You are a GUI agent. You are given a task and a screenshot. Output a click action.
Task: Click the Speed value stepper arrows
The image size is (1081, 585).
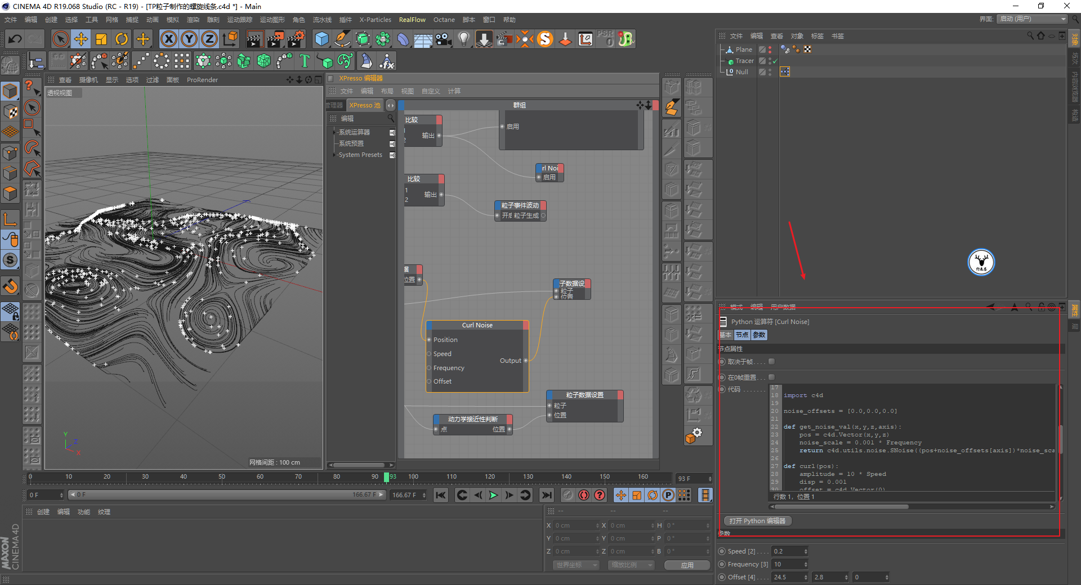click(806, 551)
